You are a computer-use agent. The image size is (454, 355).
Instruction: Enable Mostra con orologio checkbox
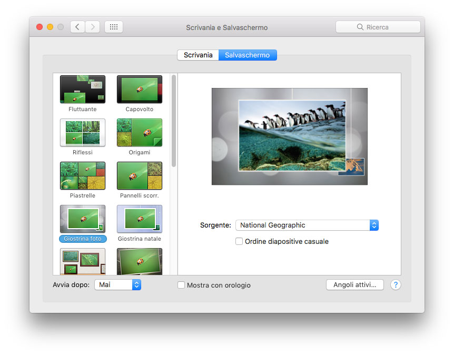(181, 285)
